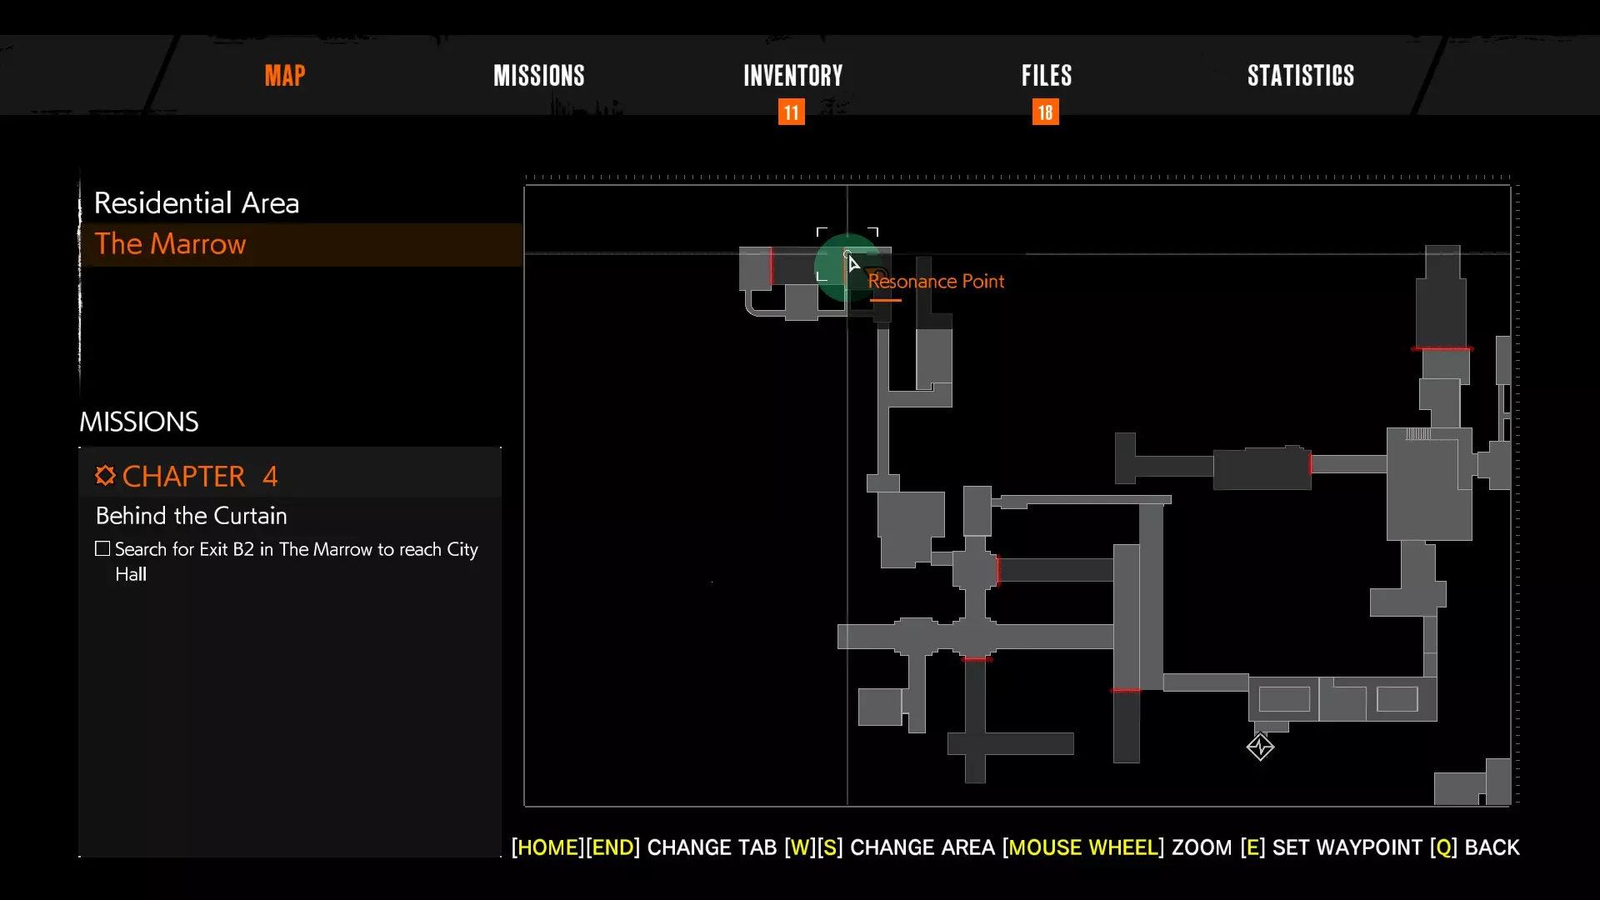Click the Behind the Curtain mission title
The height and width of the screenshot is (900, 1600).
pyautogui.click(x=191, y=516)
